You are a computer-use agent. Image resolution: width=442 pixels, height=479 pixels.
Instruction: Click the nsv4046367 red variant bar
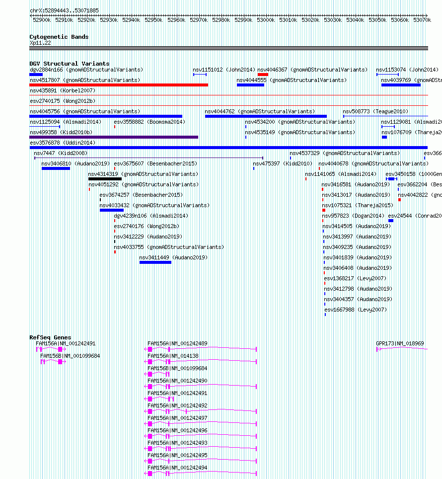click(263, 75)
